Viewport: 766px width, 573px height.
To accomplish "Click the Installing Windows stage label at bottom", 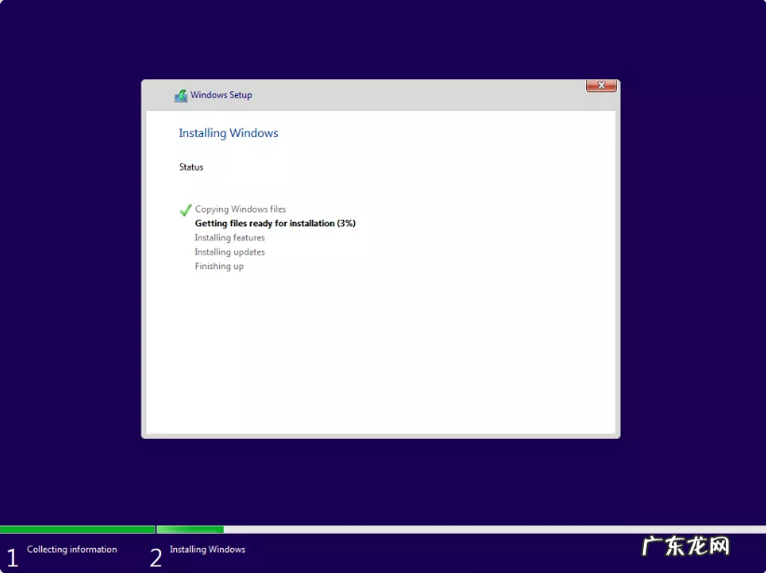I will pyautogui.click(x=208, y=550).
